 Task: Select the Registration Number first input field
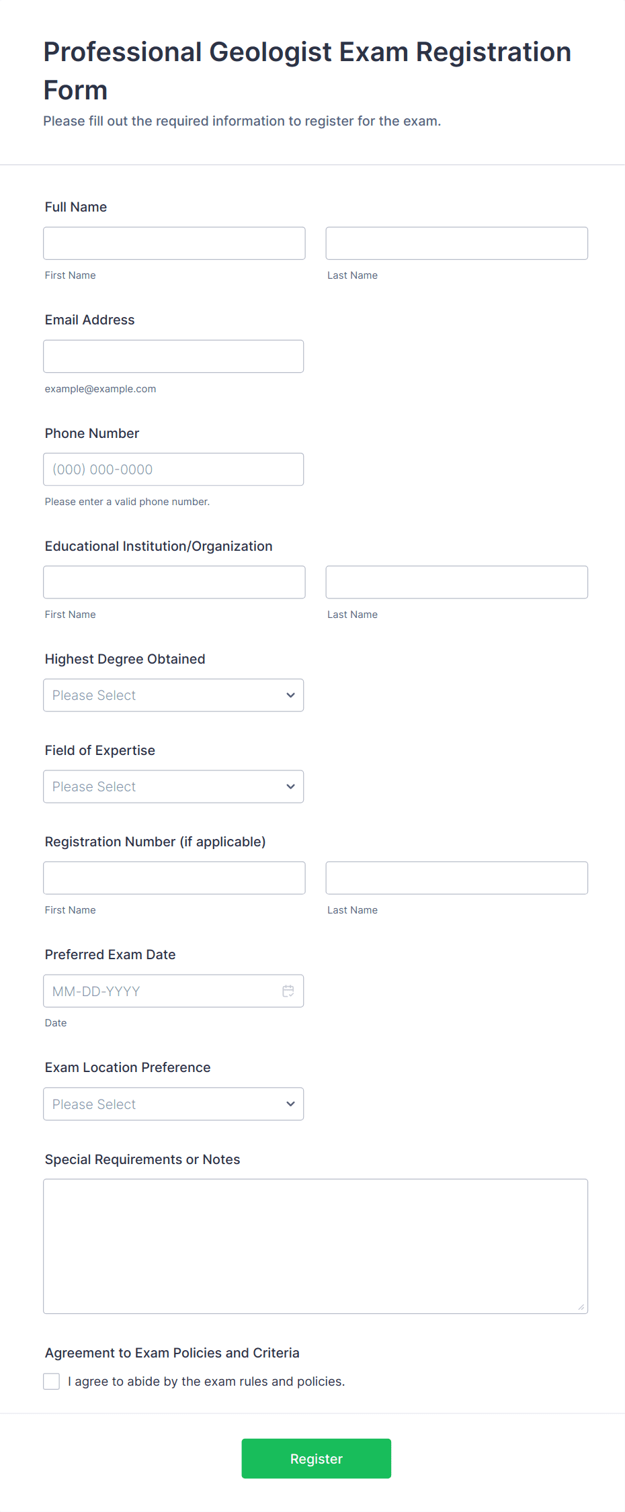coord(174,878)
